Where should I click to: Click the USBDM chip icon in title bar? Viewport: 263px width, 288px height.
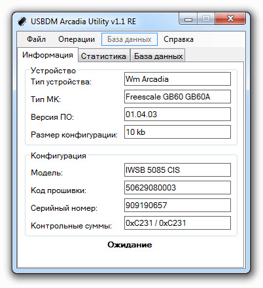click(22, 22)
